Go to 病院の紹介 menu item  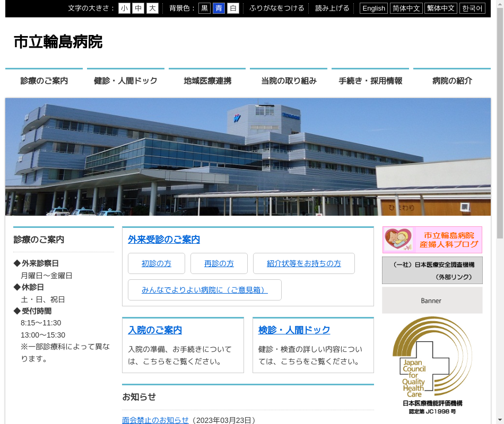452,81
